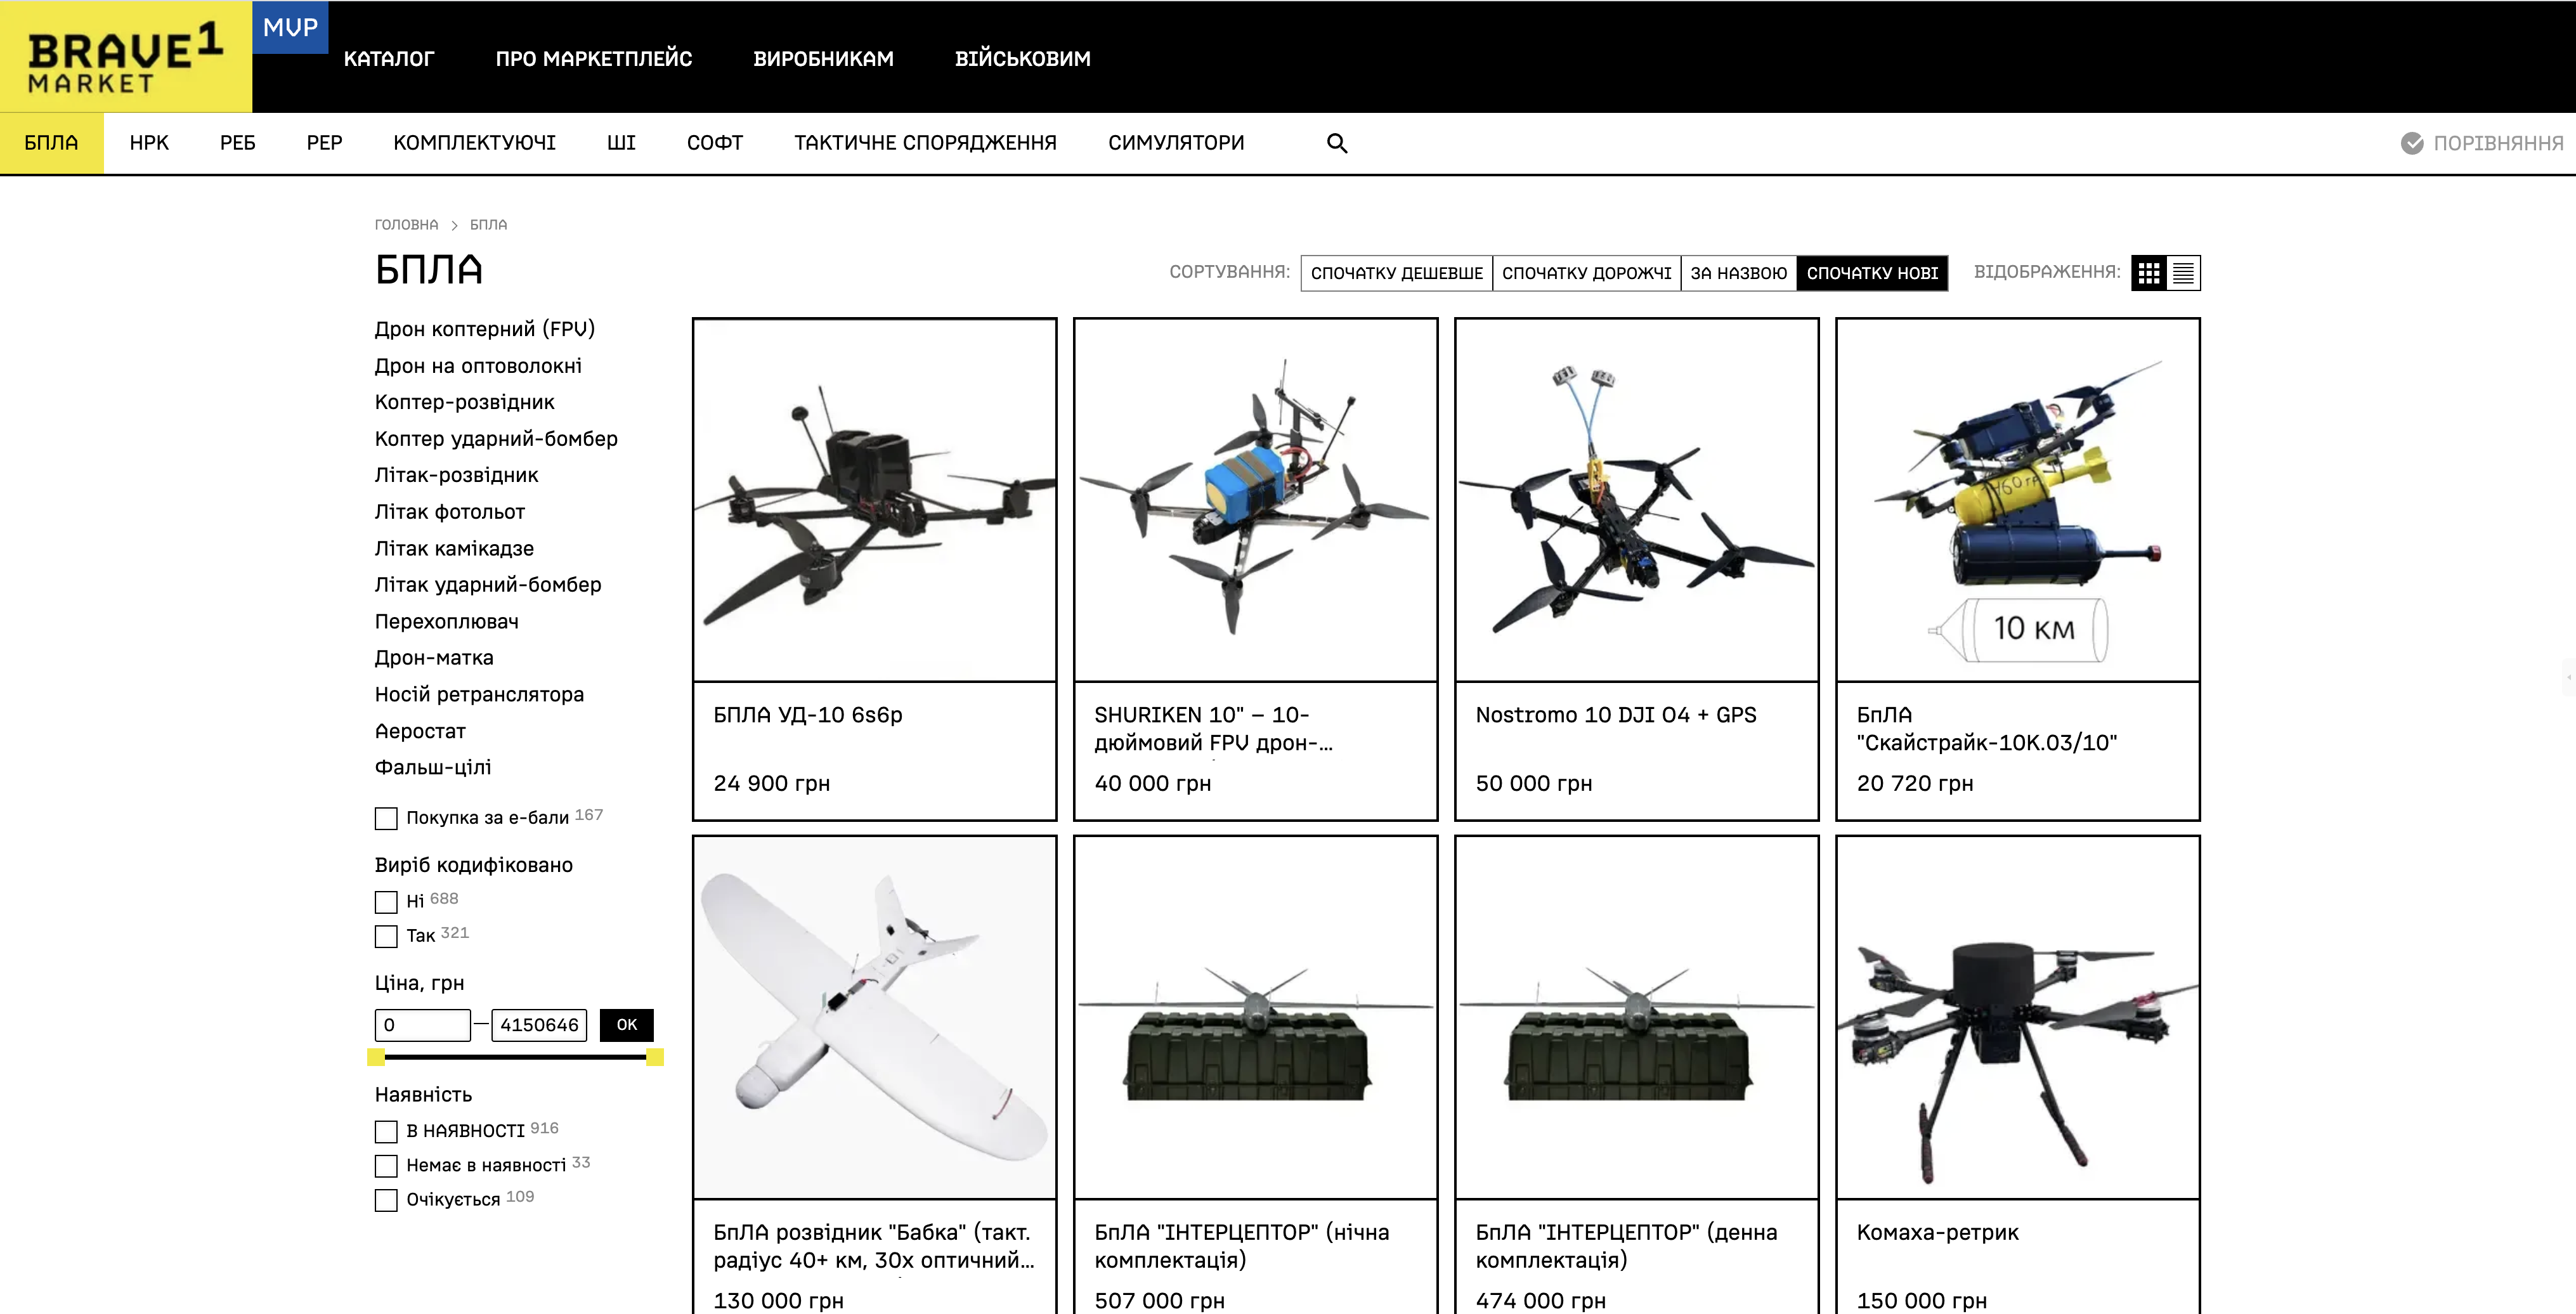The image size is (2576, 1314).
Task: Click the maximum price slider handle
Action: click(655, 1057)
